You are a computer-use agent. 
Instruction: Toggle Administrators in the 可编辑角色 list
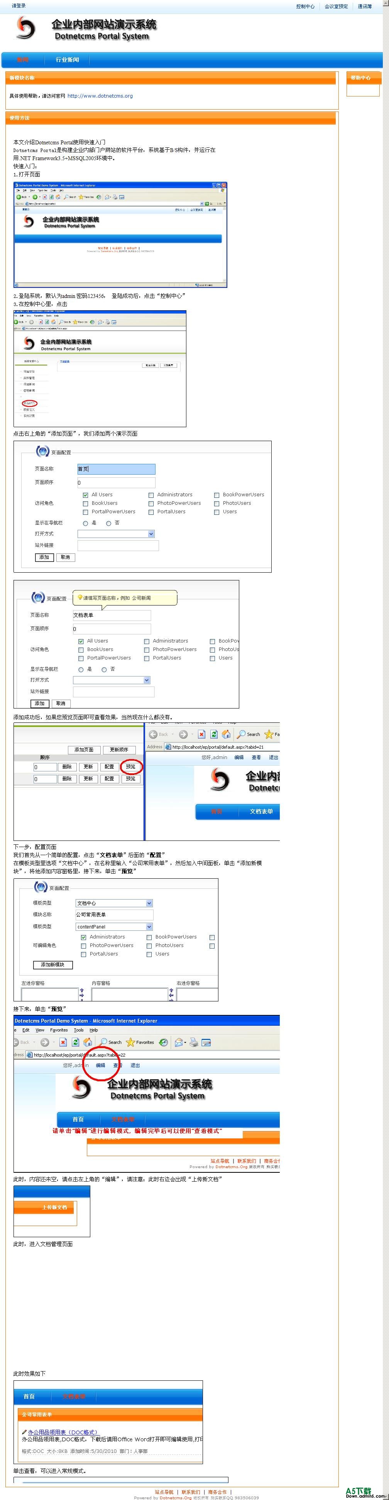click(x=83, y=937)
